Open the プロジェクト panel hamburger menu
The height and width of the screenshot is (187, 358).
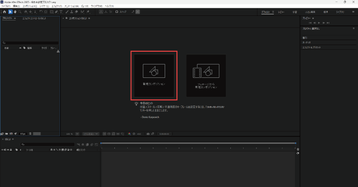pyautogui.click(x=15, y=18)
